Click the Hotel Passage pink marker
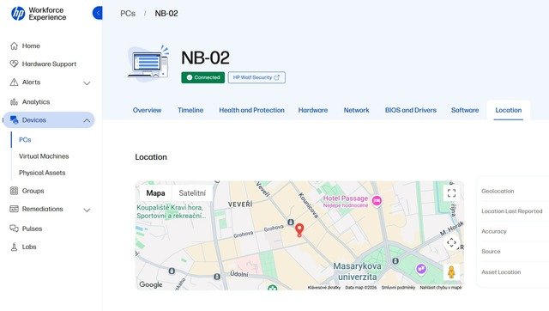The width and height of the screenshot is (549, 311). pyautogui.click(x=377, y=201)
